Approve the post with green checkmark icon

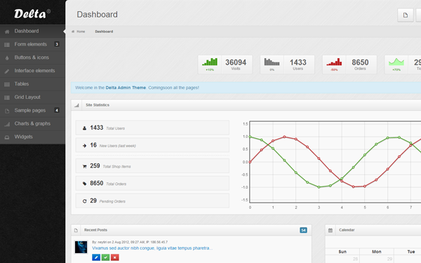105,257
